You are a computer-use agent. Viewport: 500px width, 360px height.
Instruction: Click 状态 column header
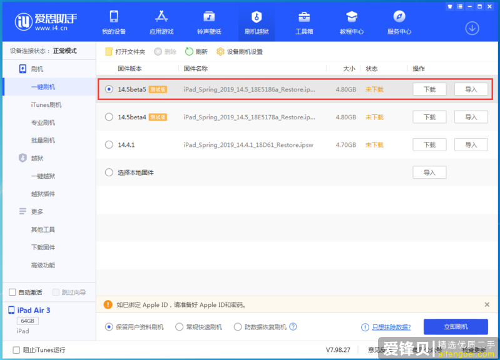pos(372,69)
